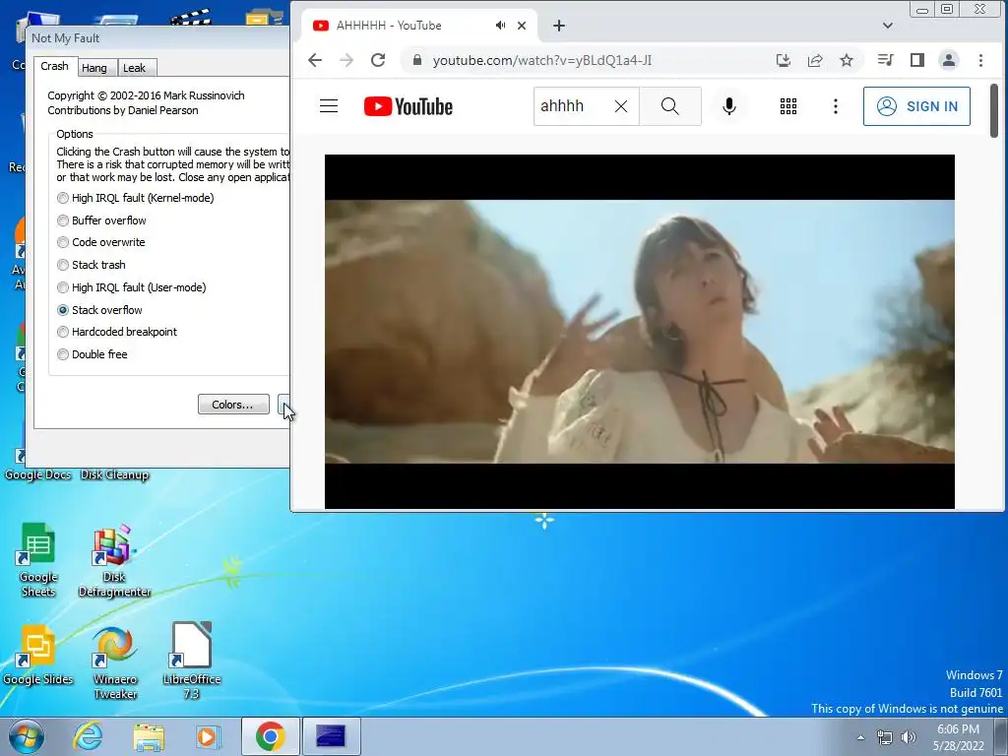Click the taskbar clock showing 6:06 PM
The image size is (1008, 756).
pos(958,737)
